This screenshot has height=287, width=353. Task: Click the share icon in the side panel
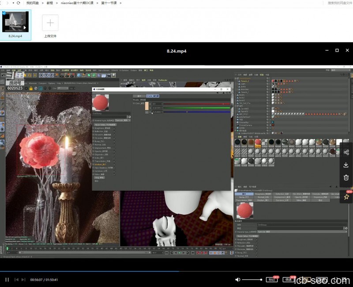[x=346, y=152]
